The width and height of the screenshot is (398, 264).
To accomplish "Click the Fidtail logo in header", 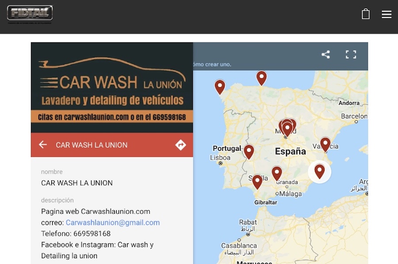I will point(30,13).
